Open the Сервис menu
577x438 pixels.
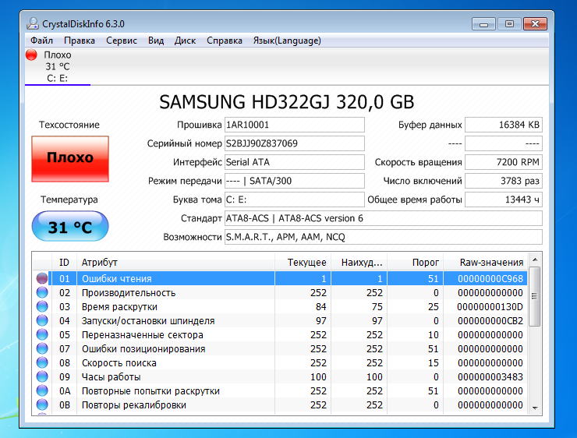[x=122, y=41]
